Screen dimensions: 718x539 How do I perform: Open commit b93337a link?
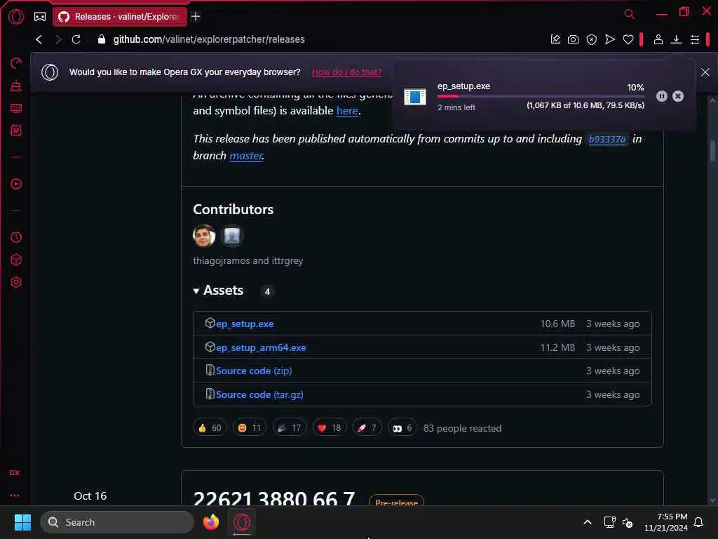pyautogui.click(x=607, y=139)
